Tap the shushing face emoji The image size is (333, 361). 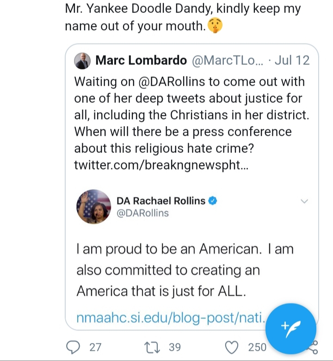tap(215, 26)
